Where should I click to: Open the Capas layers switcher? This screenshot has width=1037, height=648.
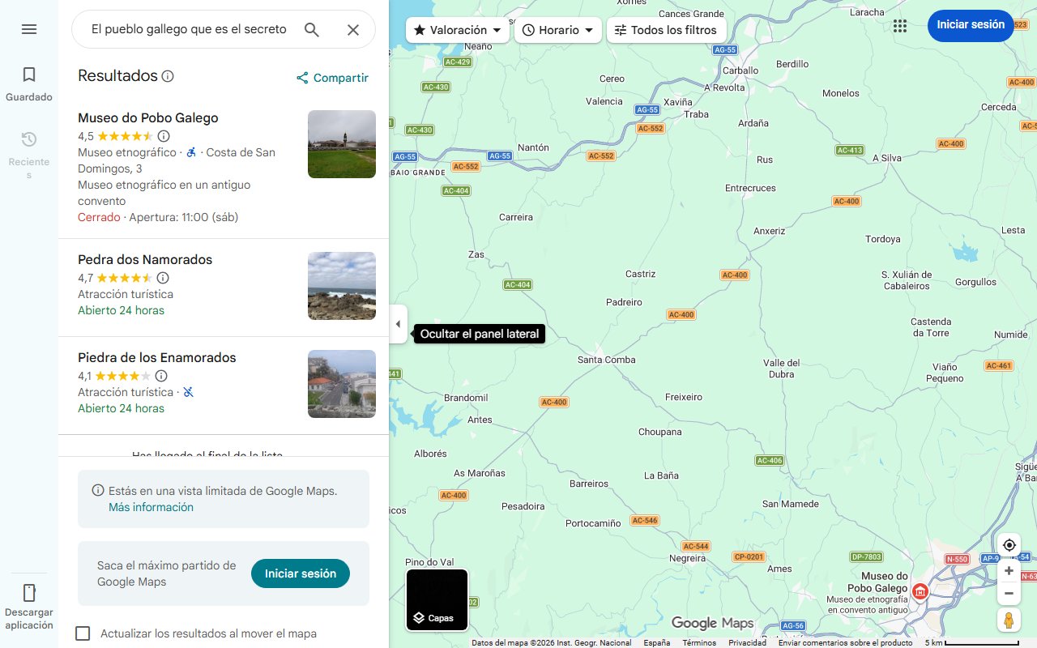point(437,600)
